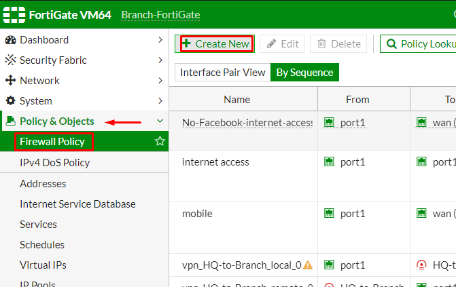Screen dimensions: 456x287
Task: Open System menu
Action: [x=84, y=101]
